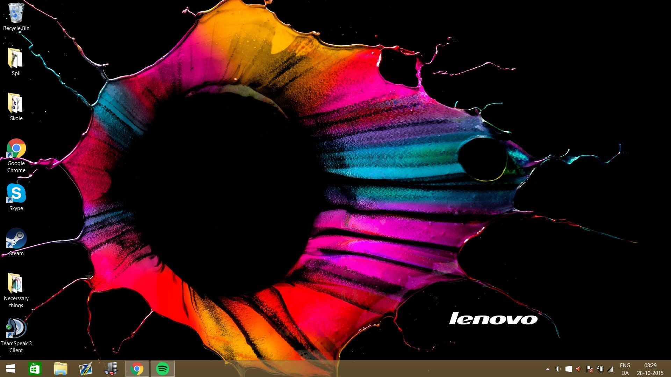Open the taskbar clock and date
Image resolution: width=671 pixels, height=377 pixels.
pos(650,369)
